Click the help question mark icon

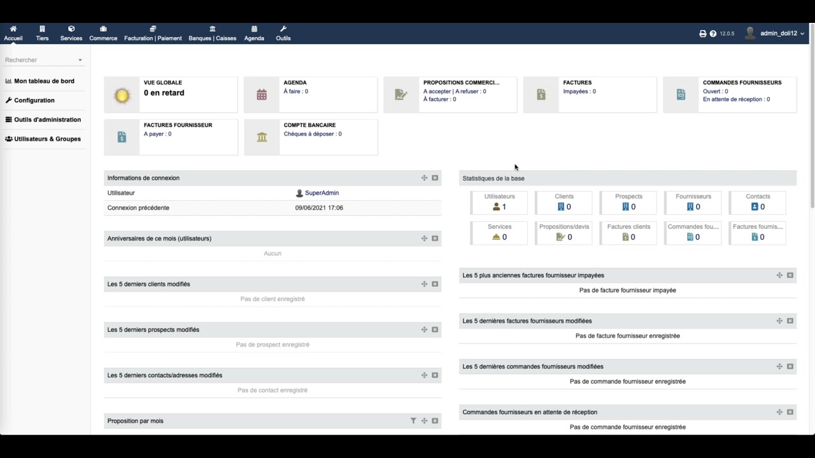[713, 34]
